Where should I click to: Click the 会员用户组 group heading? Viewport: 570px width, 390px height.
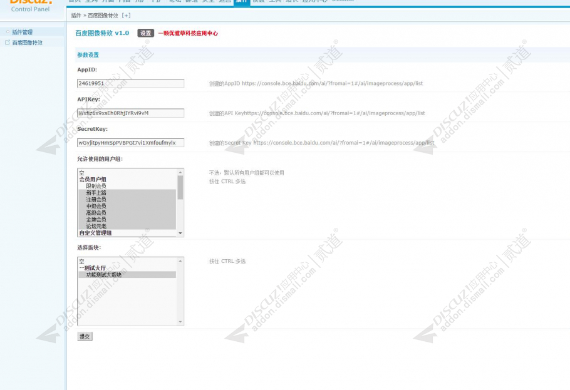coord(93,179)
